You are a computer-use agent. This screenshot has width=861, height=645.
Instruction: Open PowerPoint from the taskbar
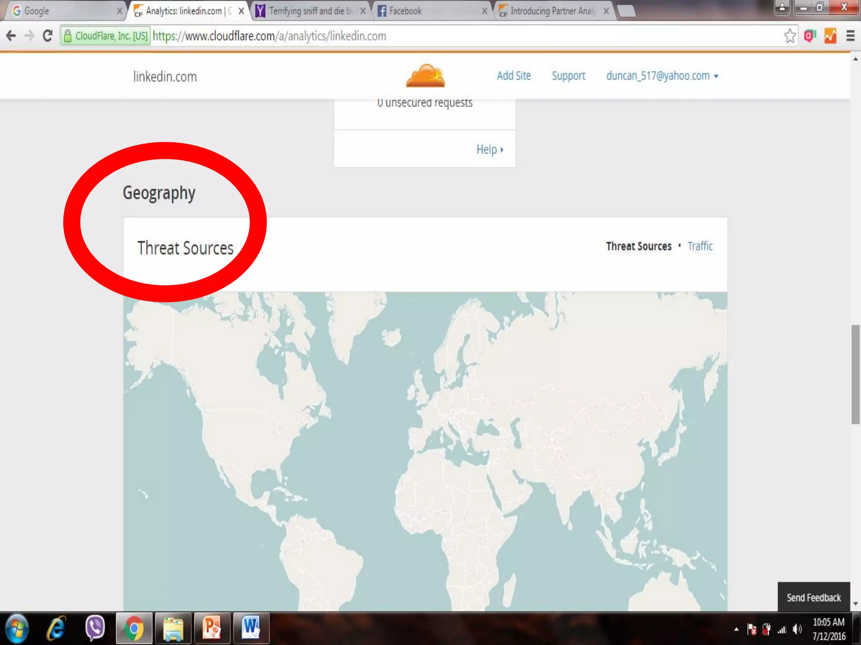coord(211,629)
